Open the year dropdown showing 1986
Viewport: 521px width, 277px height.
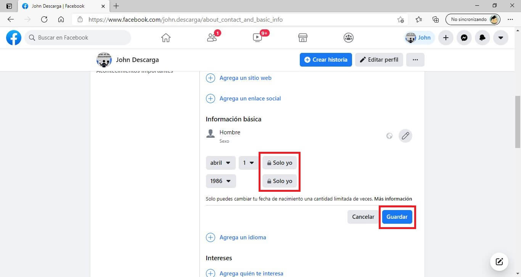[x=221, y=181]
